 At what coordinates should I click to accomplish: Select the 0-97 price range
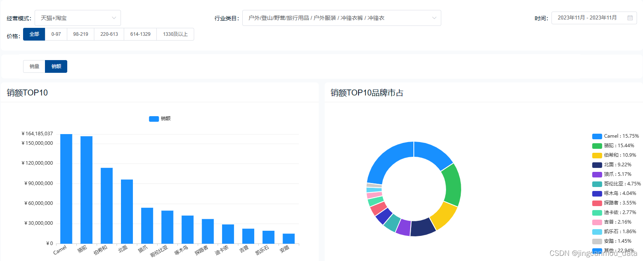point(56,34)
